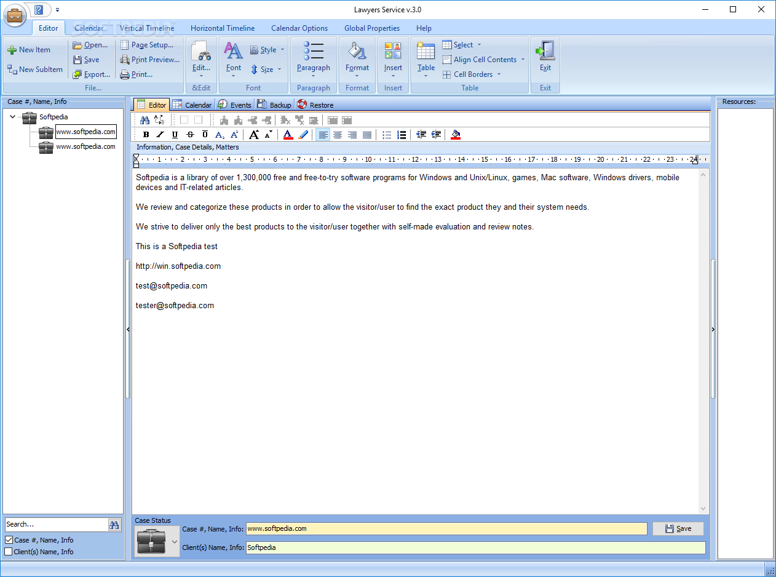Choose background fill color bucket
Screen dimensions: 776x577
point(456,135)
